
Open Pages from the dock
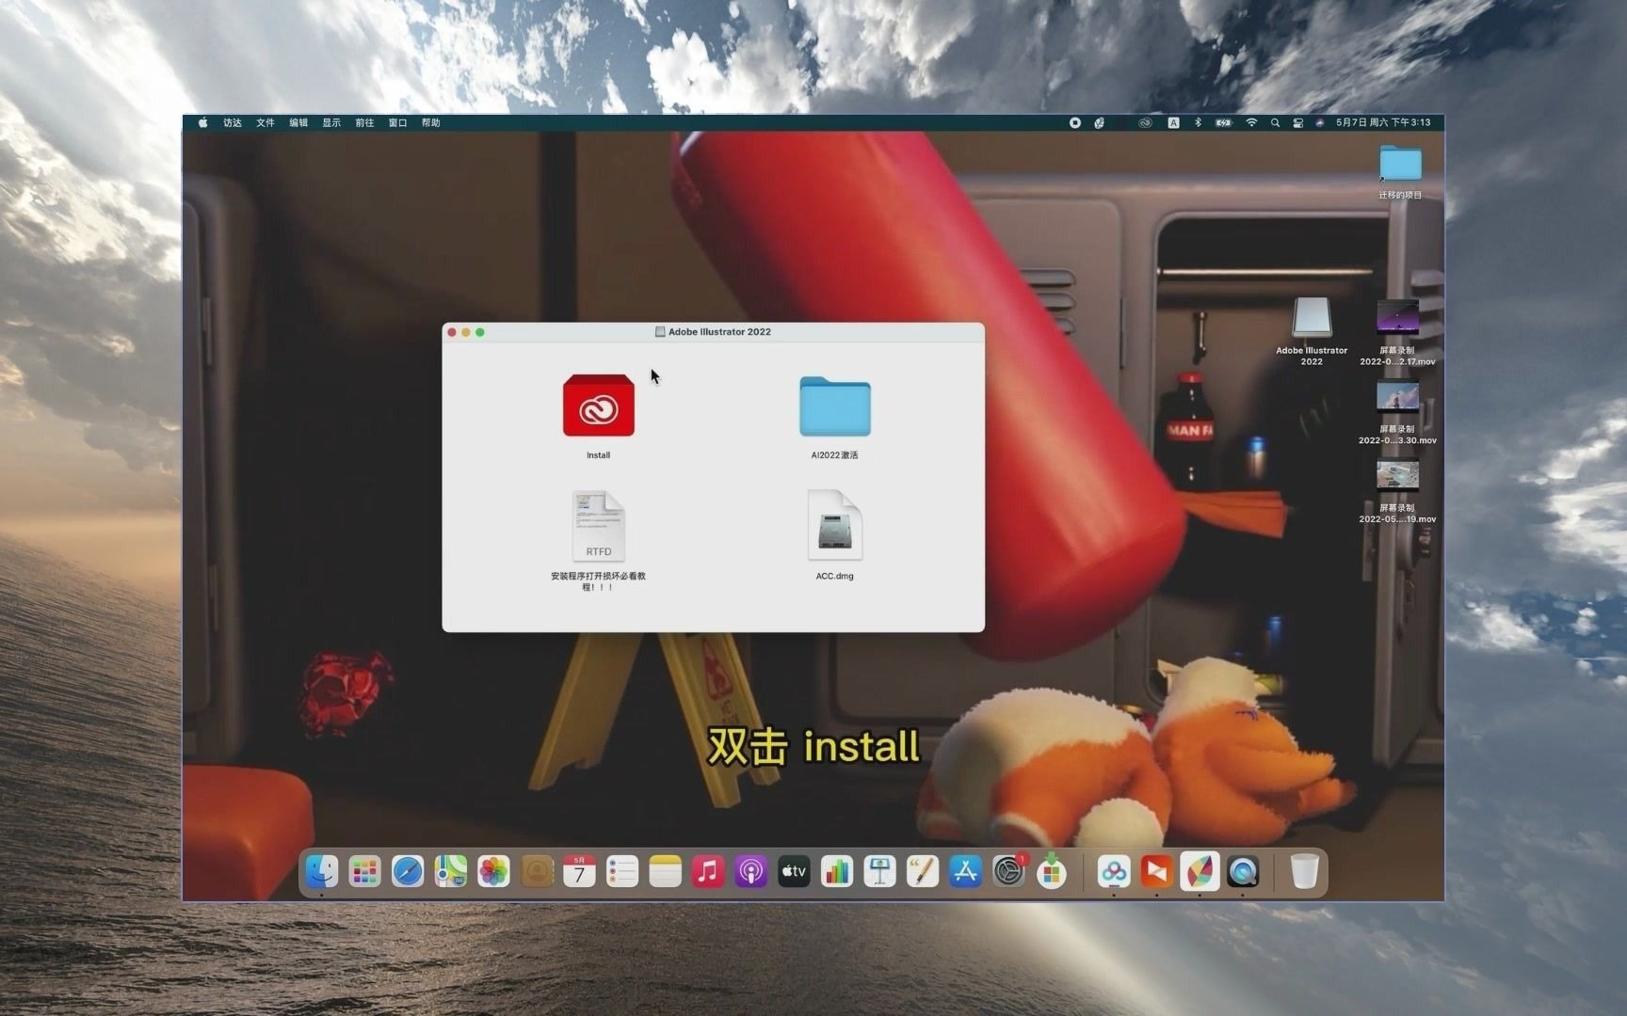coord(923,872)
